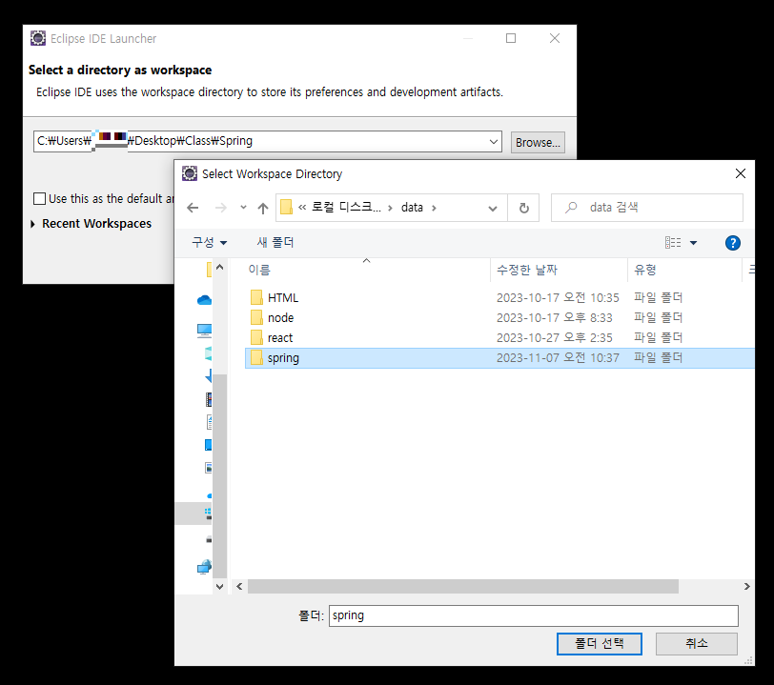
Task: Click the Videos film icon in sidebar
Action: pyautogui.click(x=209, y=399)
